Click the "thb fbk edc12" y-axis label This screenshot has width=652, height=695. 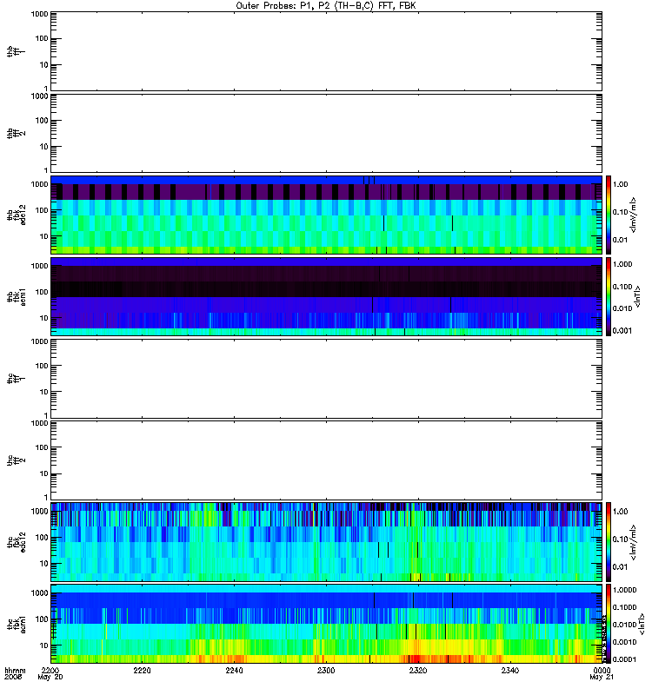[x=17, y=215]
